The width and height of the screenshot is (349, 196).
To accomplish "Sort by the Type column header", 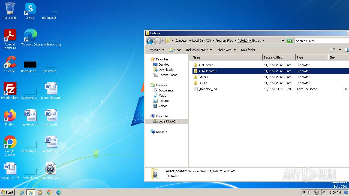I will coord(311,57).
